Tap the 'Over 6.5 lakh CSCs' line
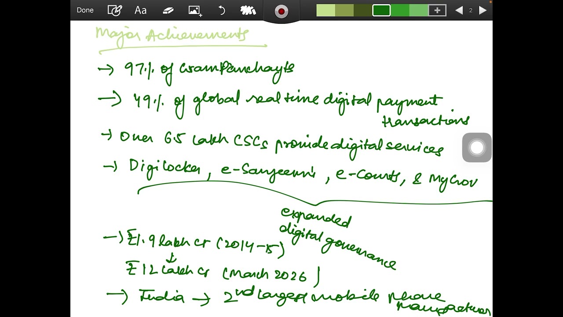Viewport: 563px width, 317px height. point(272,143)
